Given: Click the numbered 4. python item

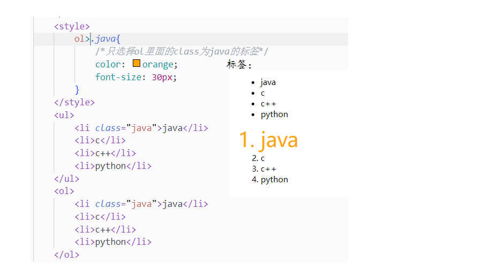Looking at the screenshot, I should pyautogui.click(x=270, y=180).
